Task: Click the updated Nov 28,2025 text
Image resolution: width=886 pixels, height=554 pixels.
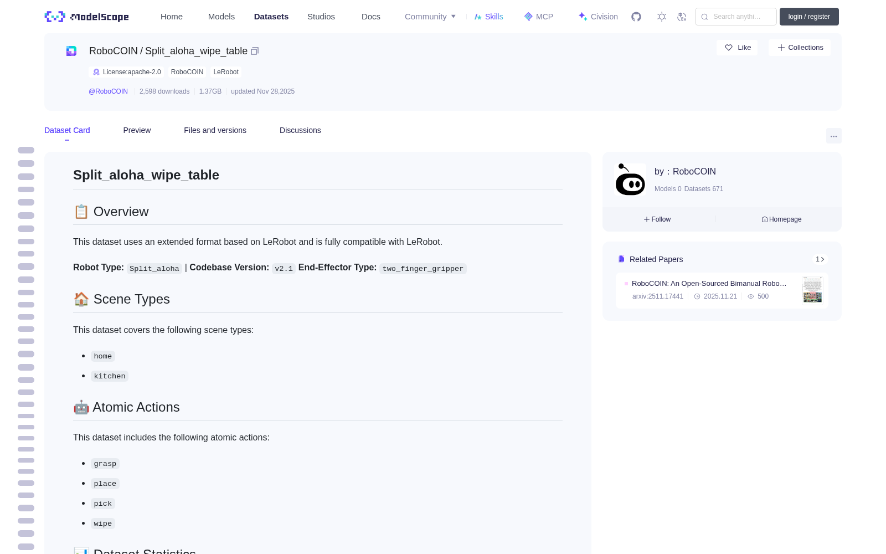Action: pos(262,91)
